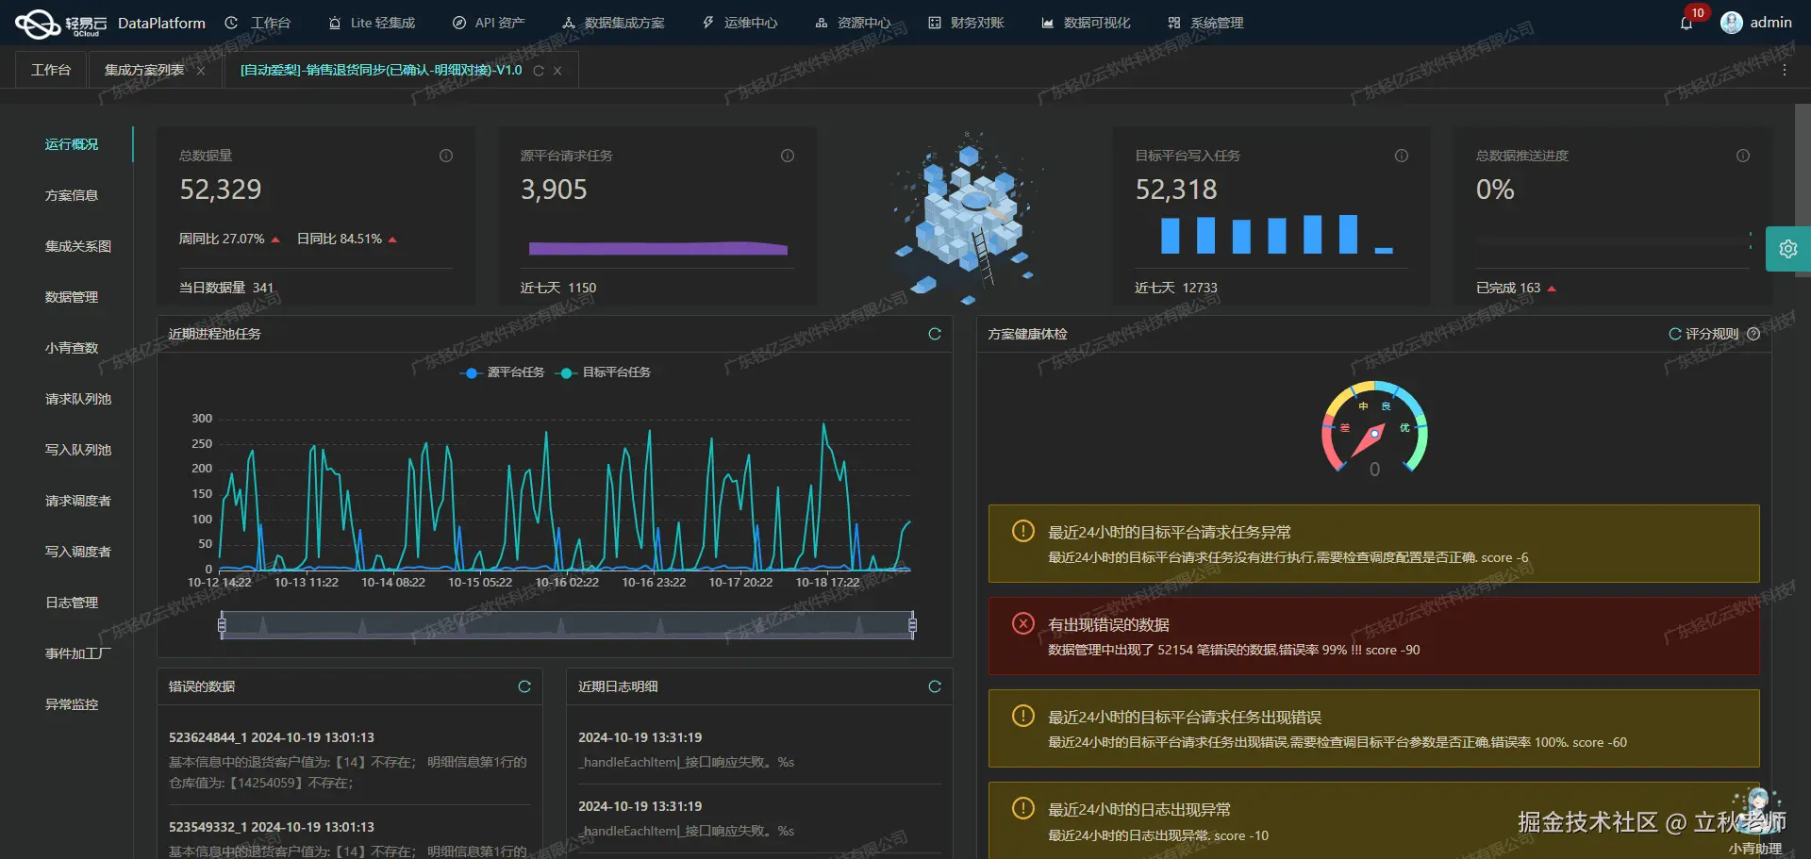Open the help icon beside 评分规则
This screenshot has height=859, width=1811.
click(x=1753, y=334)
